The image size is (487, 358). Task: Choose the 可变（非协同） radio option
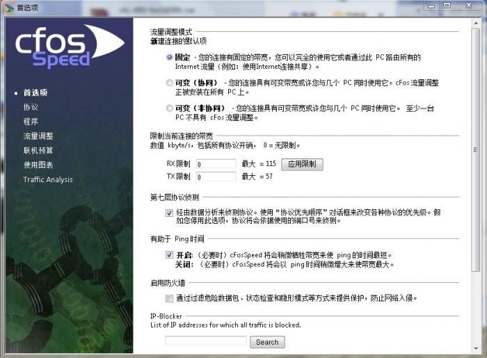point(170,108)
